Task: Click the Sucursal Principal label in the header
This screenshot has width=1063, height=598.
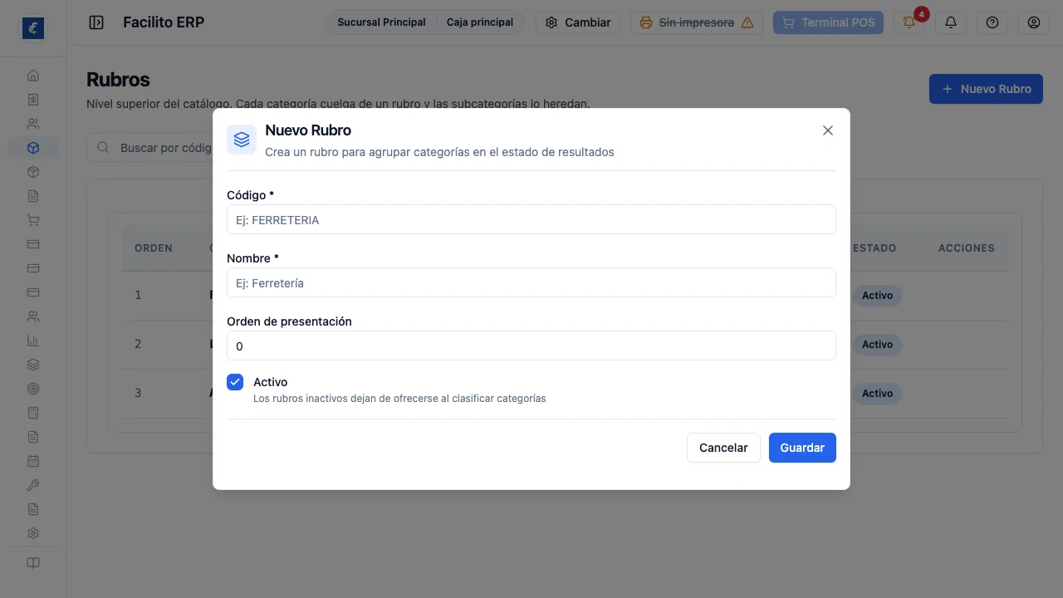Action: (x=381, y=22)
